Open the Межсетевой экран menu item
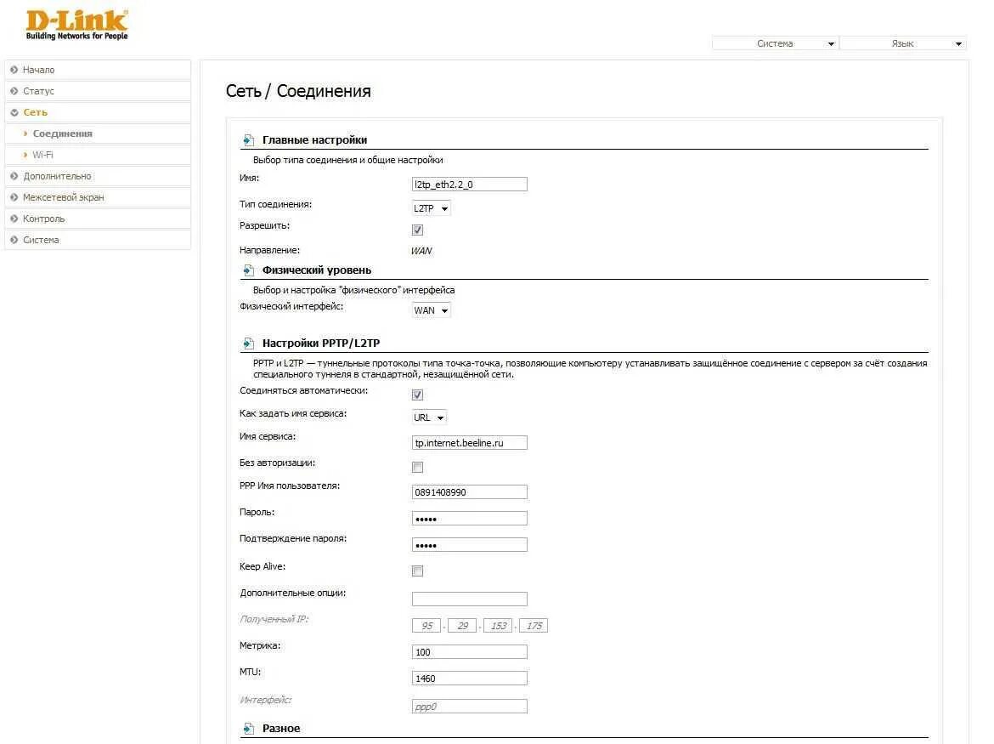The width and height of the screenshot is (994, 744). [x=98, y=197]
